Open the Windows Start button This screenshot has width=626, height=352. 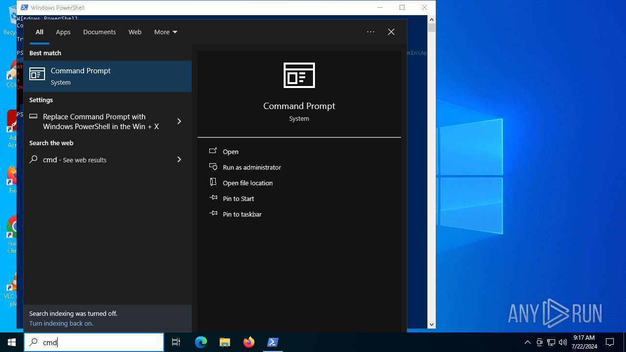click(x=12, y=342)
